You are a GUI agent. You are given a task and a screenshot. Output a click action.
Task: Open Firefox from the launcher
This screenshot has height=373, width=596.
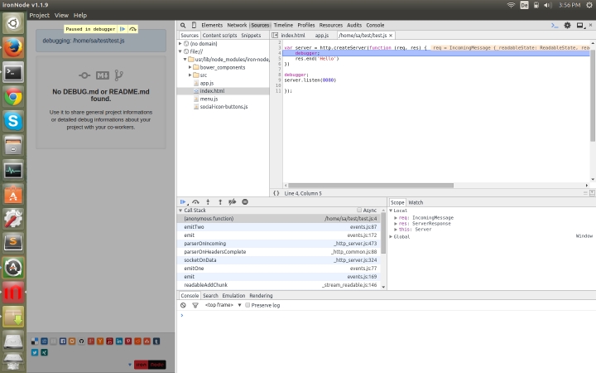(x=12, y=48)
